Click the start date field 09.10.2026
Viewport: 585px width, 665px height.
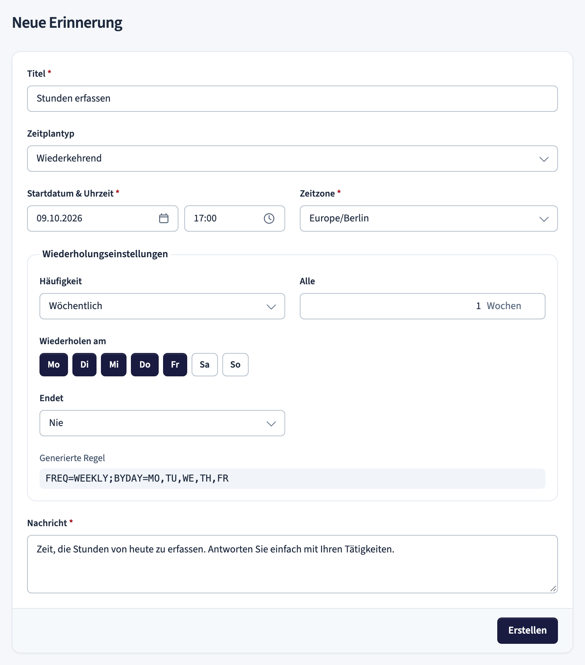103,218
